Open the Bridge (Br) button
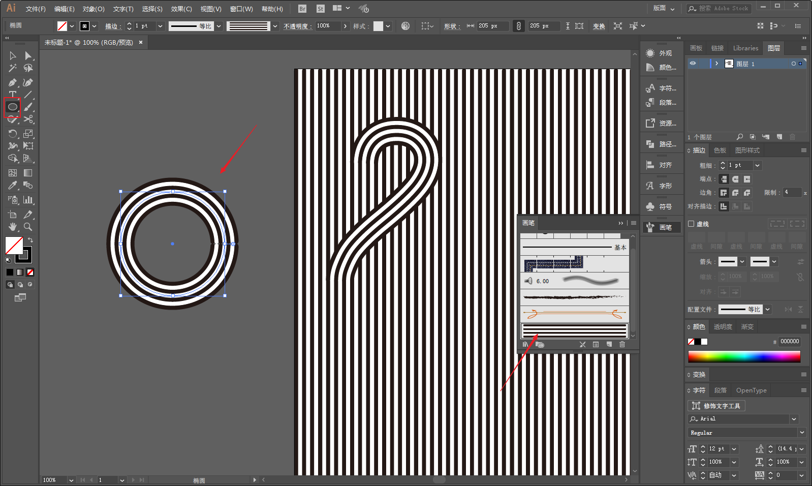This screenshot has height=486, width=812. [302, 9]
